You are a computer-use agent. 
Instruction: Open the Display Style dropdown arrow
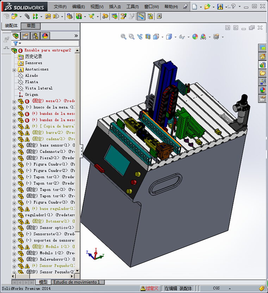[x=175, y=37]
